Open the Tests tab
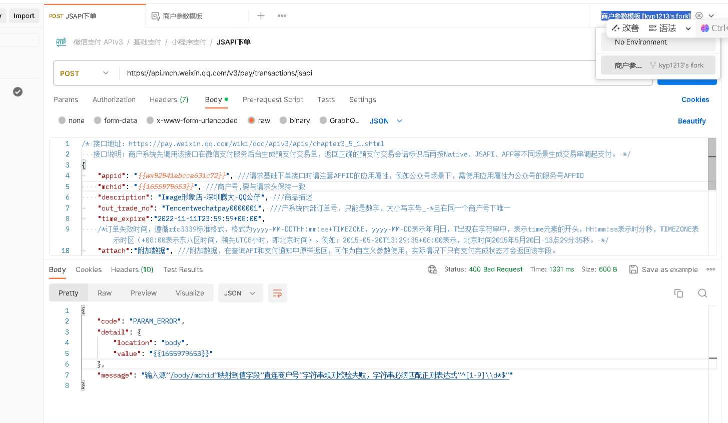The width and height of the screenshot is (728, 423). pos(326,99)
